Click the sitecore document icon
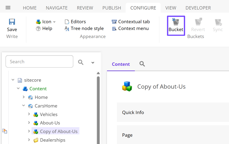The image size is (229, 144). 20,80
